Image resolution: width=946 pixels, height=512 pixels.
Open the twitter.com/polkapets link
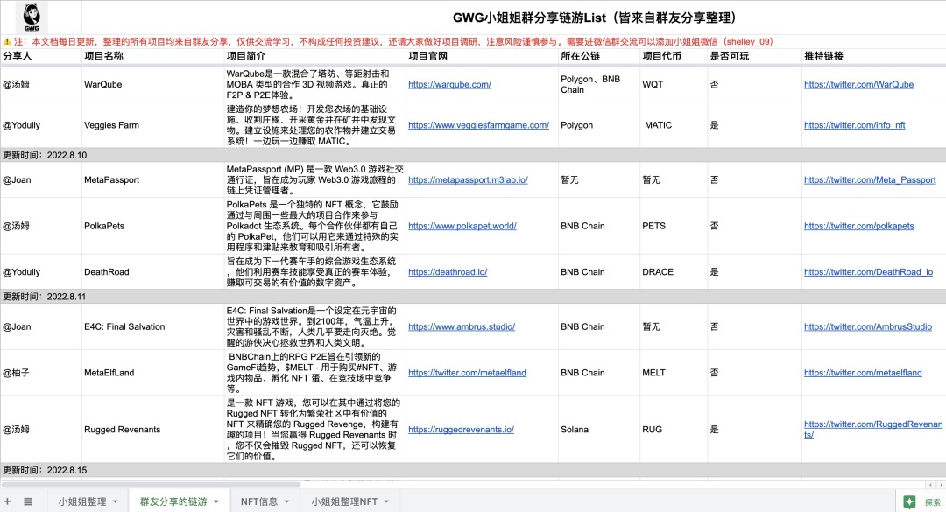[x=859, y=226]
